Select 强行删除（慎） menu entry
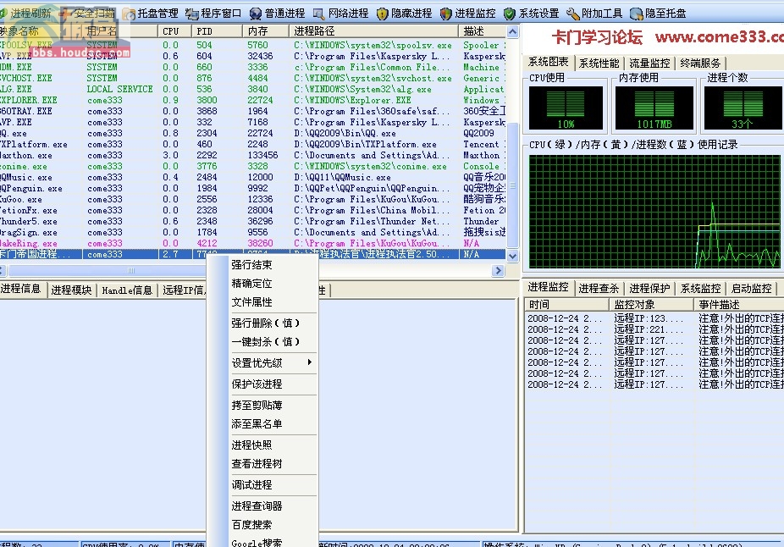The height and width of the screenshot is (547, 784). [x=266, y=323]
